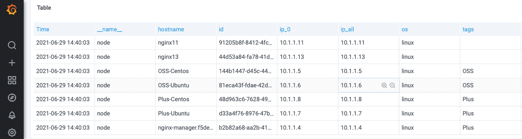Sort by the ip_0 column header
Viewport: 522px width, 139px height.
point(285,29)
